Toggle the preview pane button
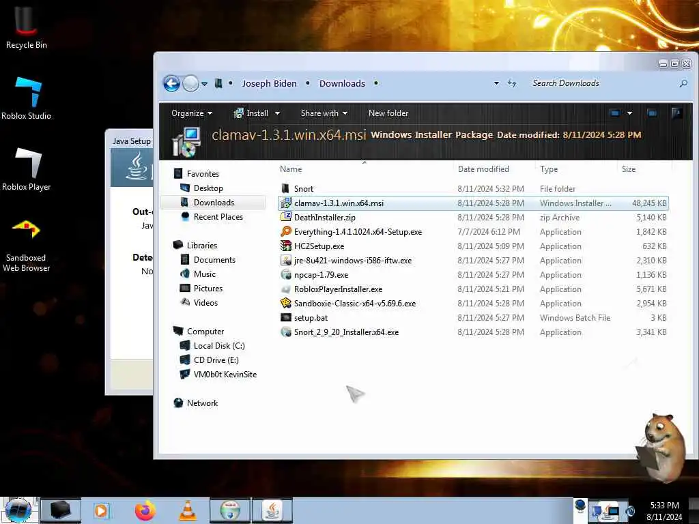The height and width of the screenshot is (524, 699). [652, 113]
